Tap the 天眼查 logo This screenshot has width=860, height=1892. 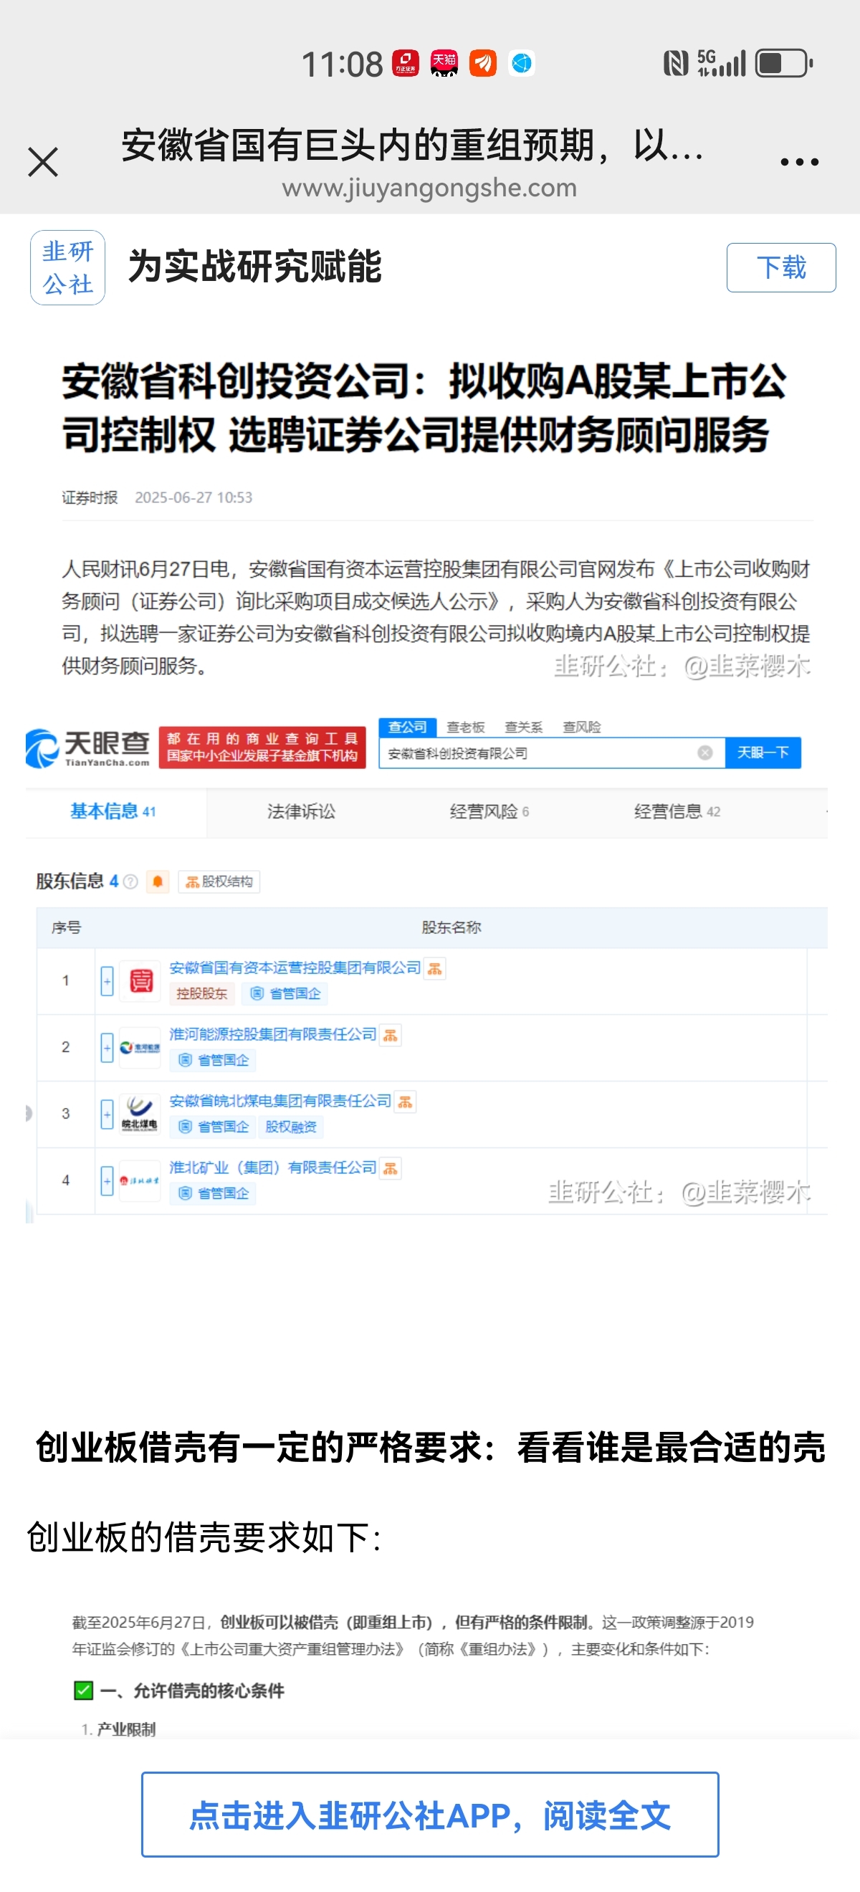point(87,748)
